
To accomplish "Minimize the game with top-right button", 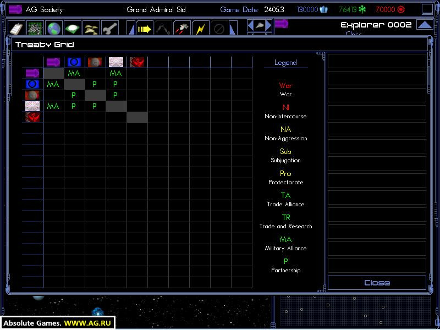I will 427,9.
